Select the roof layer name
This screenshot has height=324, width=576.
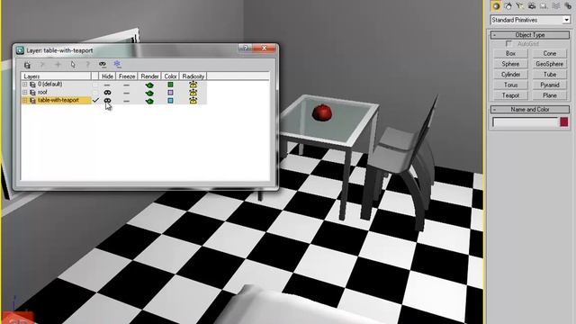click(x=42, y=92)
